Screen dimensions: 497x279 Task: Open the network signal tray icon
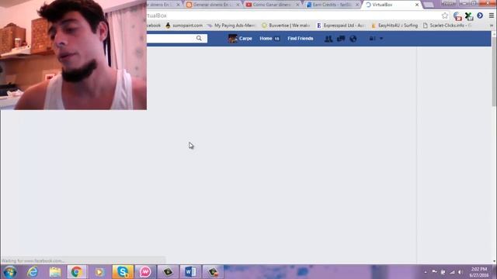pos(452,272)
